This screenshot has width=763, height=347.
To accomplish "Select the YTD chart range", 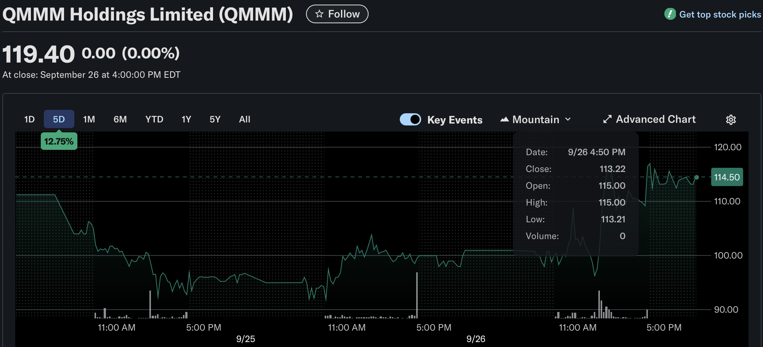I will [x=154, y=119].
